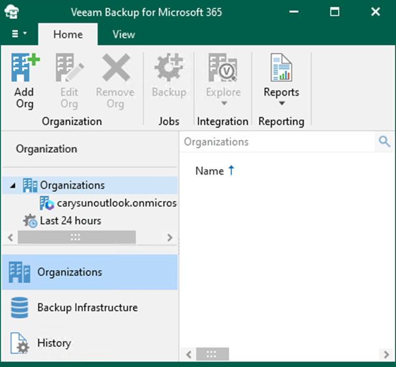
Task: Open History in the bottom navigation
Action: click(55, 343)
